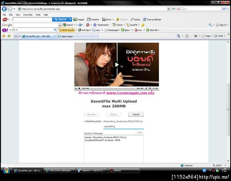
Task: Open the Favorites menu
Action: point(28,15)
